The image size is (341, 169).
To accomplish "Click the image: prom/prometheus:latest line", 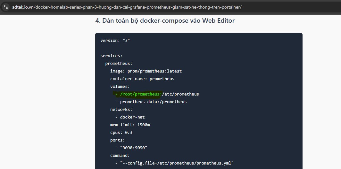I will click(146, 71).
